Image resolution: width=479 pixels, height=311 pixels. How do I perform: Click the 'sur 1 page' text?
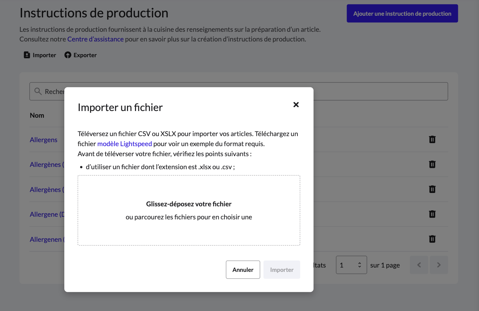tap(385, 265)
